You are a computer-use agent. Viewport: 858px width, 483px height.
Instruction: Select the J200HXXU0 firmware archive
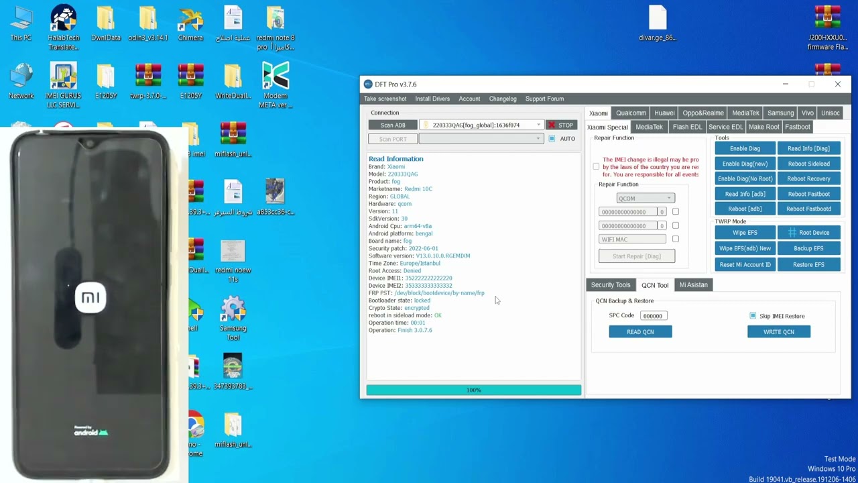[x=828, y=28]
